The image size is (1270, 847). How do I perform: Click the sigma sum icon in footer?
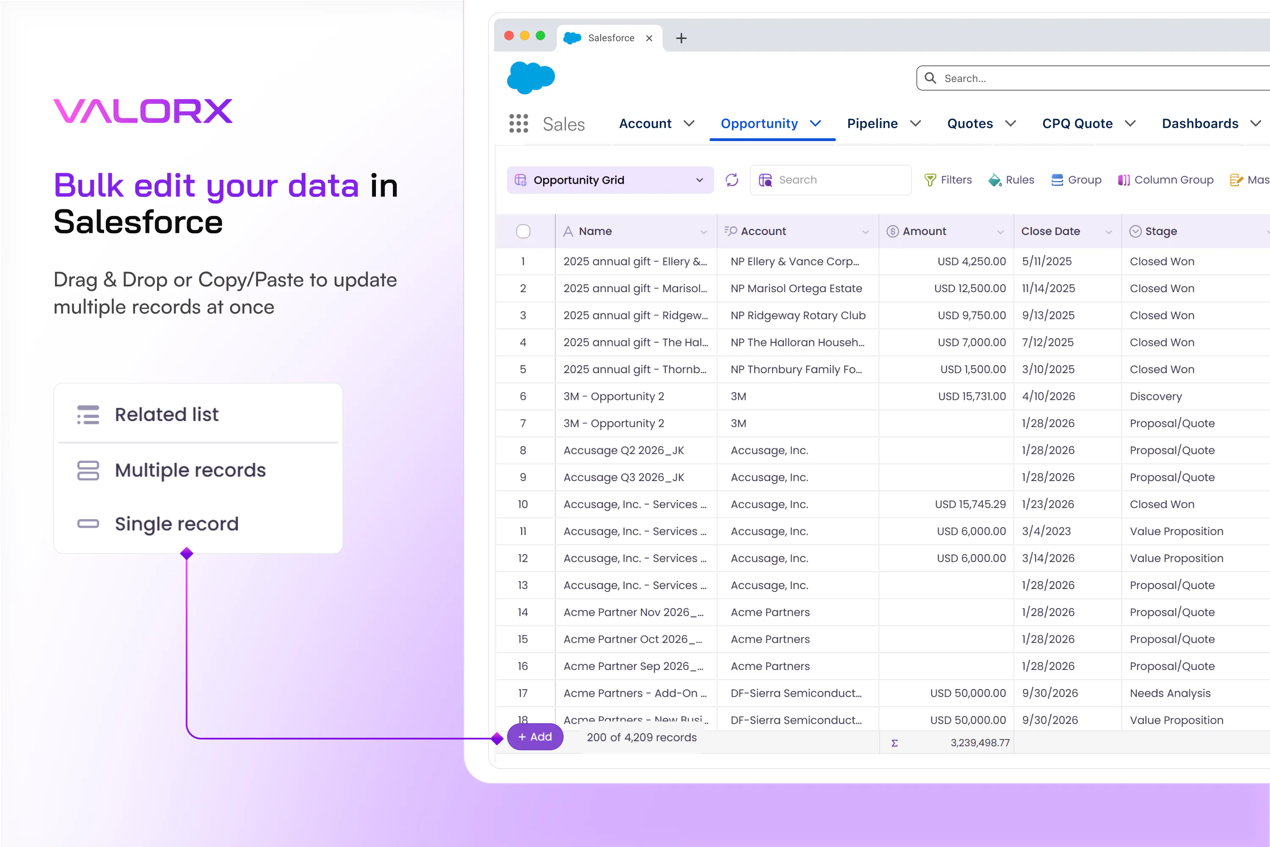pos(894,743)
